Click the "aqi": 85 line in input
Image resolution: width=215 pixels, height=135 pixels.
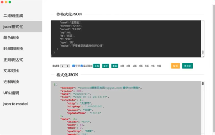(x=66, y=33)
